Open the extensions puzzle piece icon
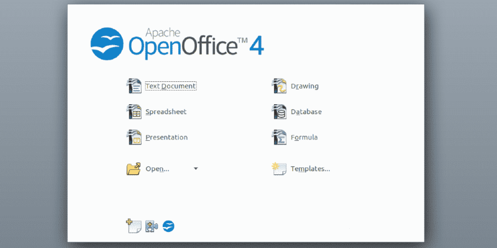The width and height of the screenshot is (497, 248). (x=152, y=226)
